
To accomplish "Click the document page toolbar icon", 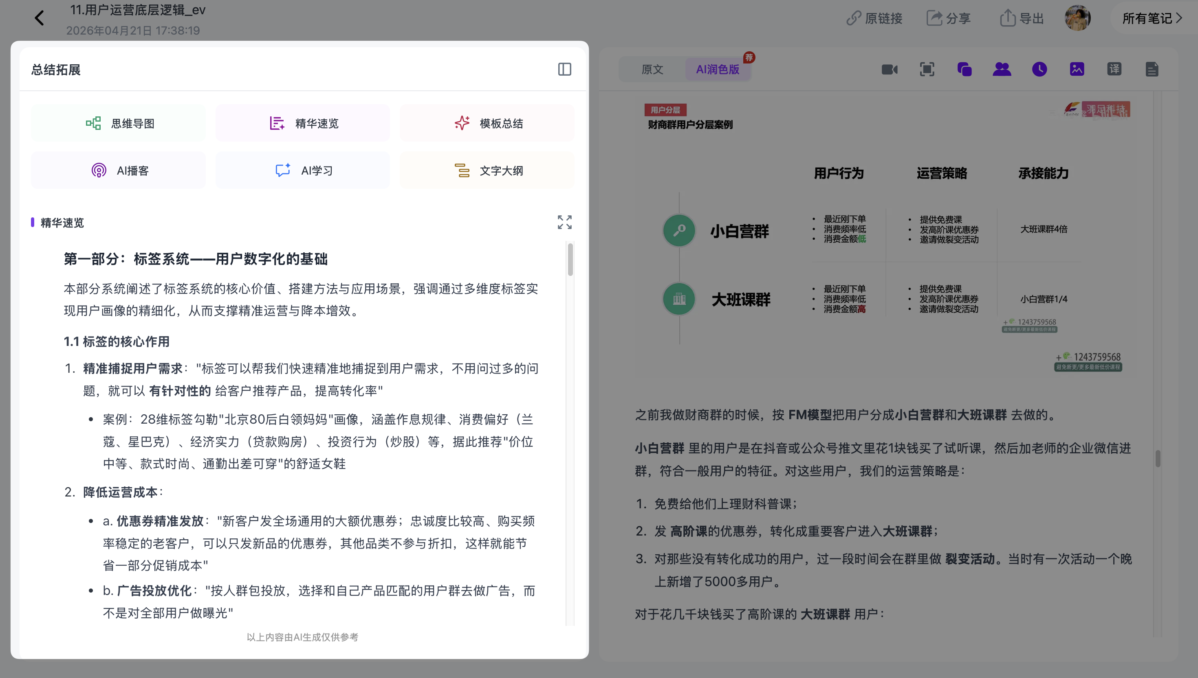I will [x=1152, y=69].
